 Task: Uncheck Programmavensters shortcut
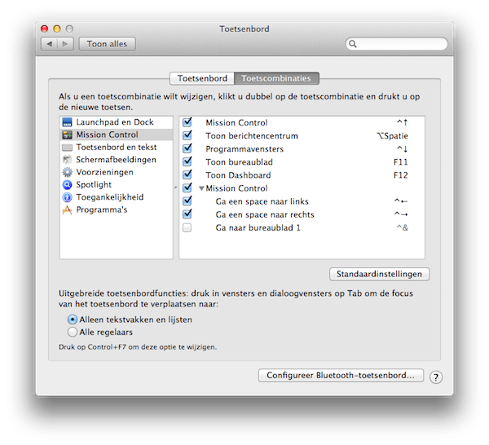click(x=187, y=148)
